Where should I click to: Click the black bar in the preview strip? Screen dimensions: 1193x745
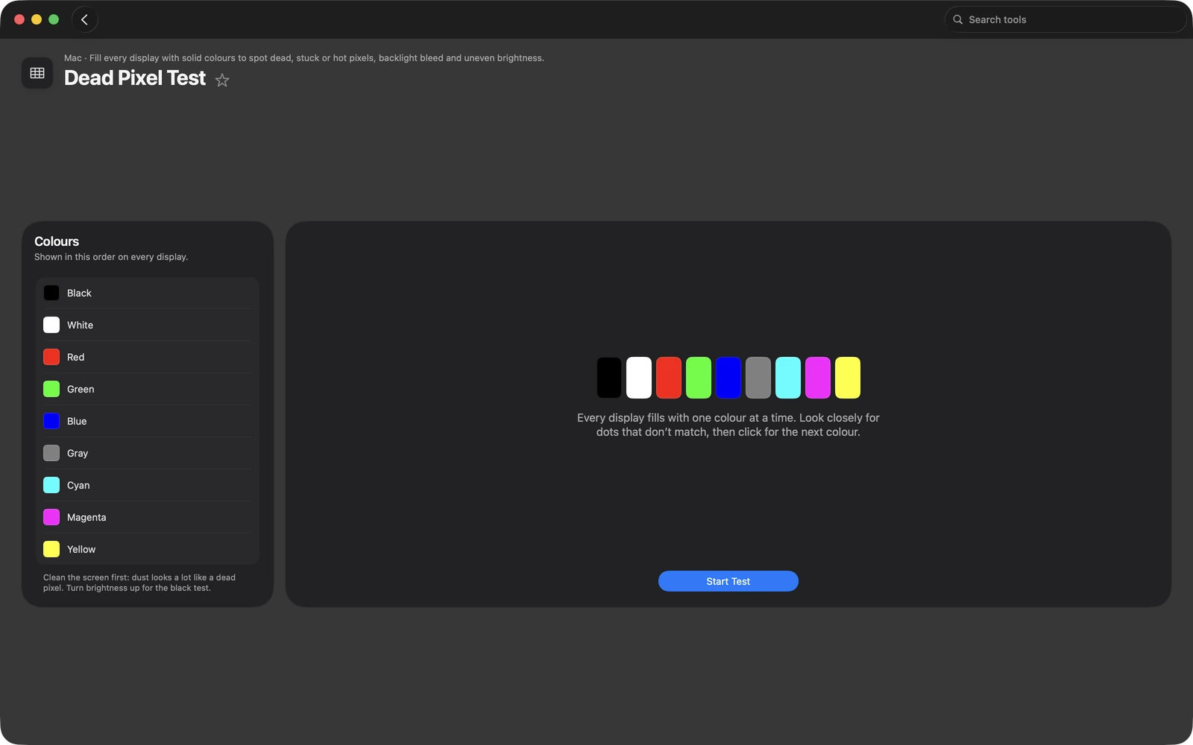(609, 378)
